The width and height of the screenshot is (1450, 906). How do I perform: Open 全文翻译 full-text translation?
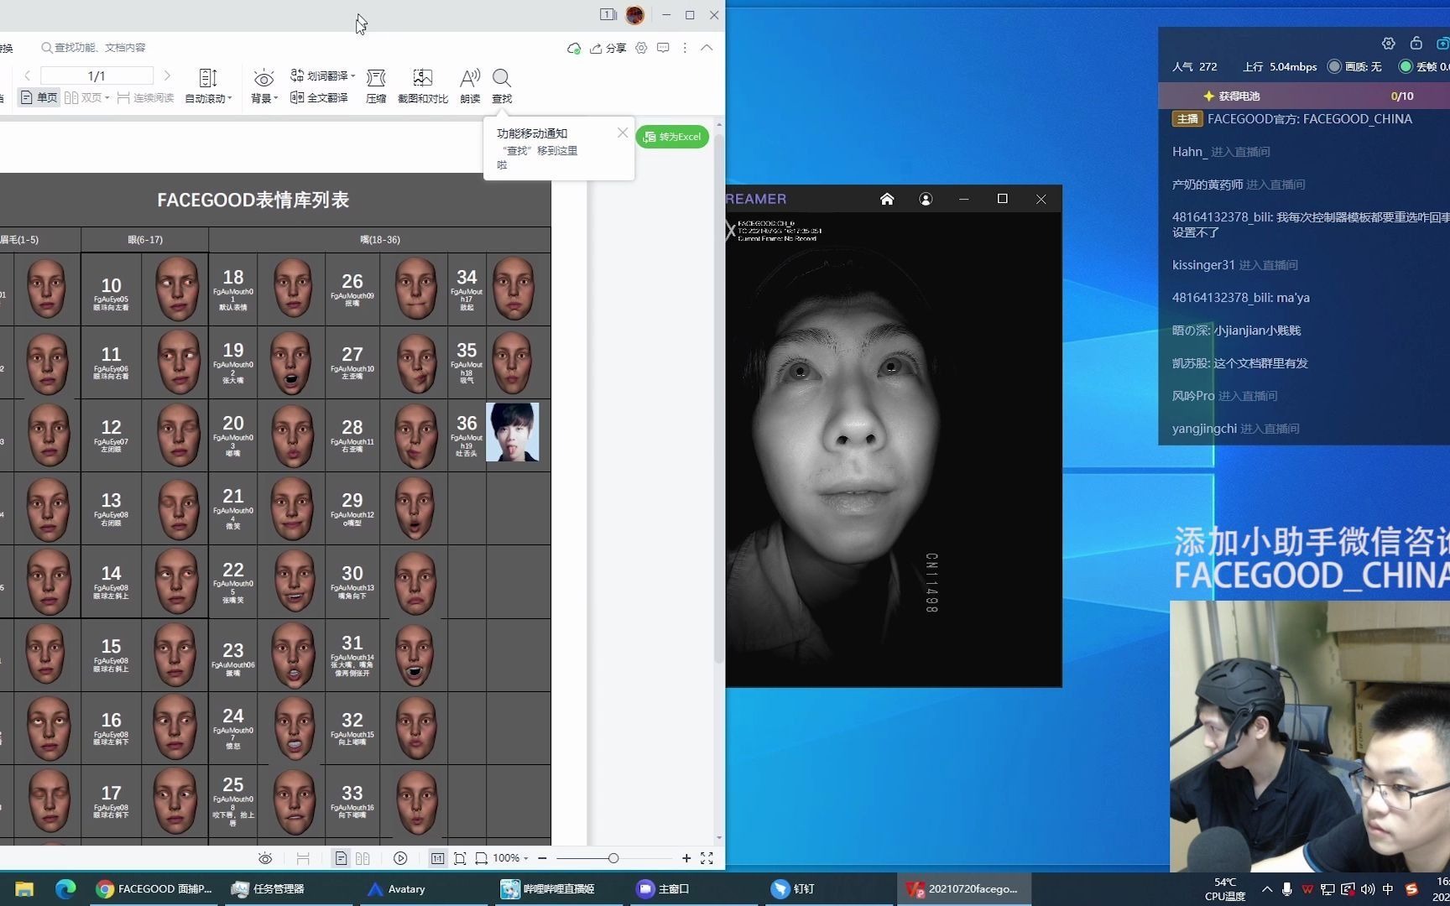coord(319,98)
